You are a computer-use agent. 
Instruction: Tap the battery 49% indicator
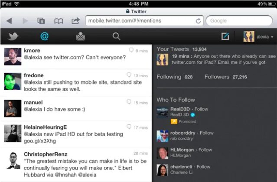267,4
